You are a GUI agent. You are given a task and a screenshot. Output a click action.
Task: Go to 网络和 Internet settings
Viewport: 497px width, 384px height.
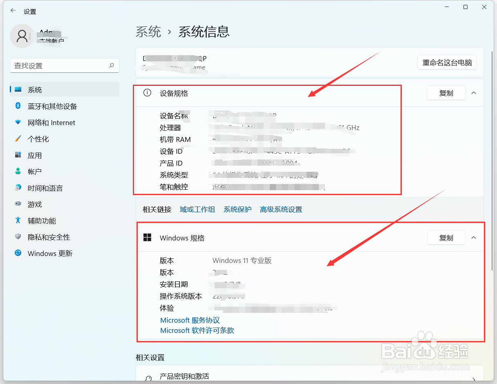[x=65, y=123]
